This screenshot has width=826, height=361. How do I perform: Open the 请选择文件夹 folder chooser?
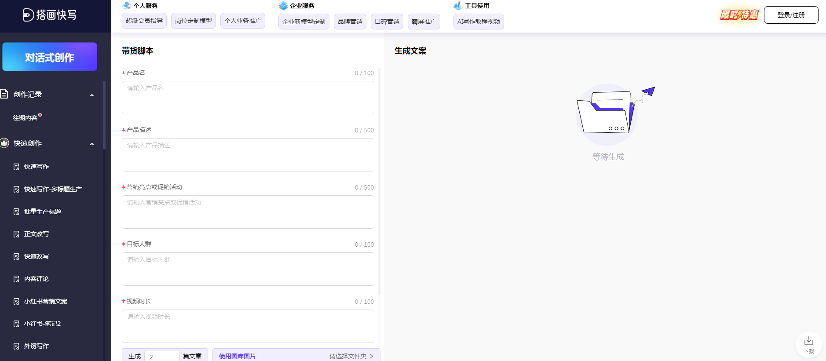[351, 356]
